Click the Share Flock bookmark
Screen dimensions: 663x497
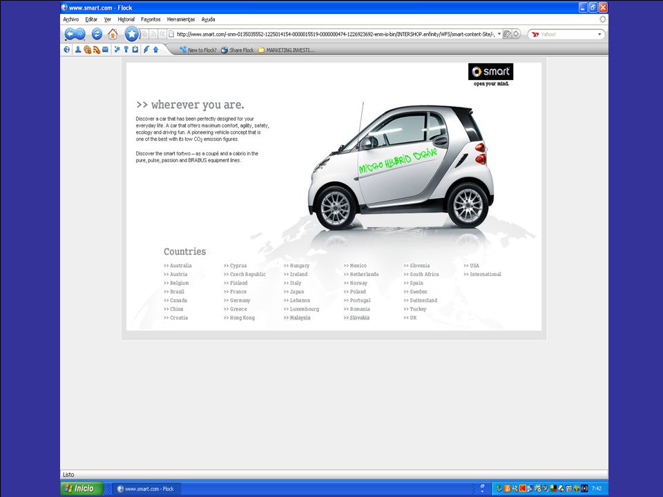[237, 50]
